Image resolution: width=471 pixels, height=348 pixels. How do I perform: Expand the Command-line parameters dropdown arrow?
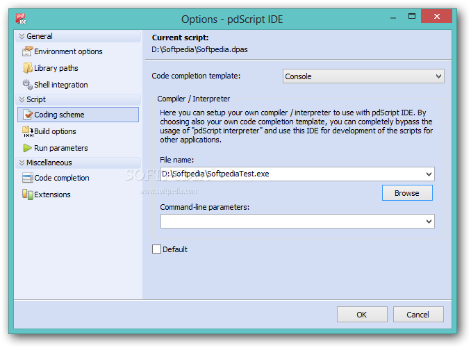point(429,222)
